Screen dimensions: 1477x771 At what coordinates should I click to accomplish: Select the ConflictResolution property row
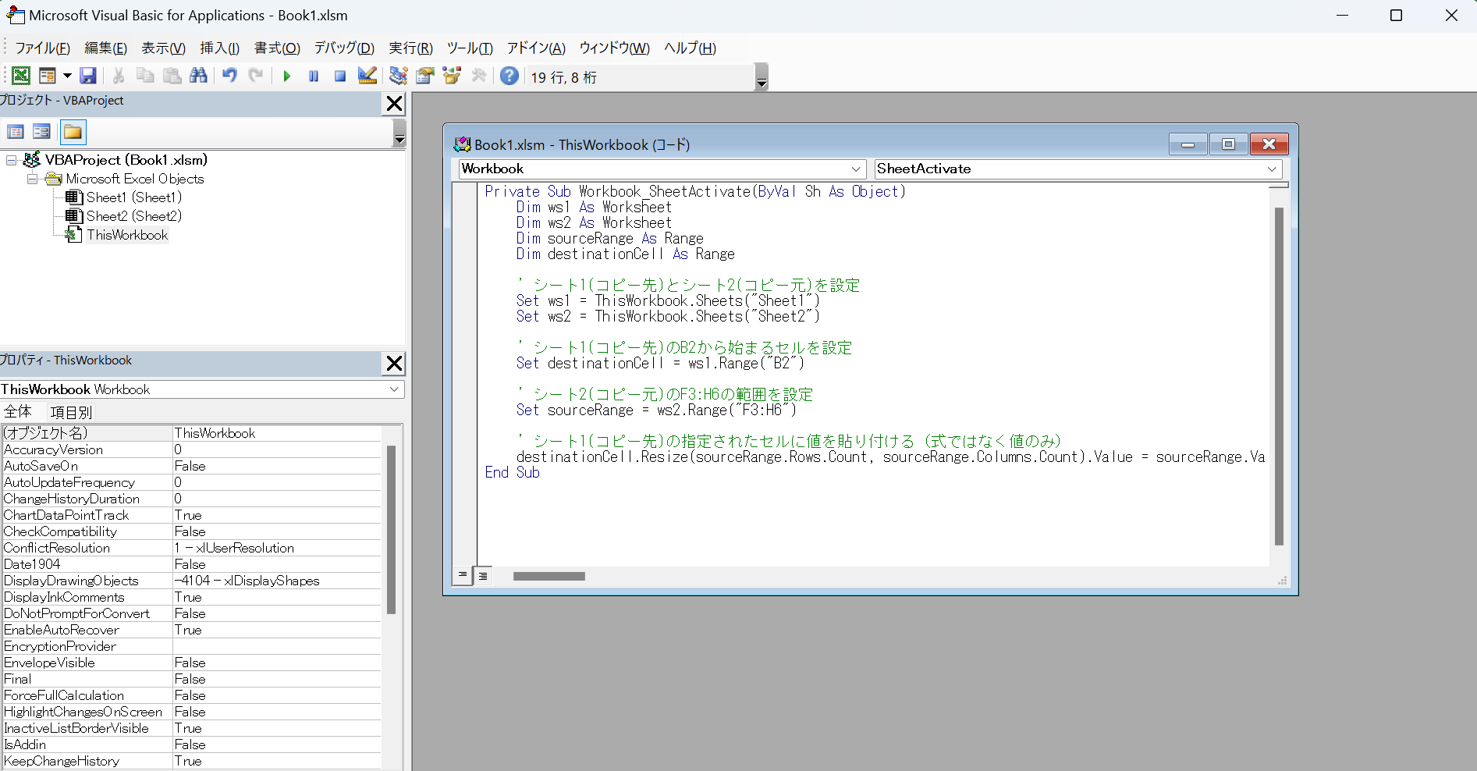[x=191, y=548]
